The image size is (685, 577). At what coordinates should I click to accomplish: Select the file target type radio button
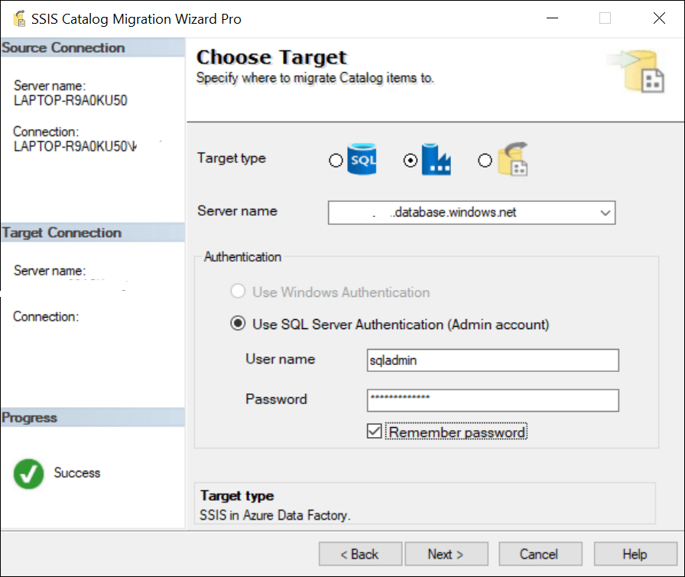tap(485, 161)
